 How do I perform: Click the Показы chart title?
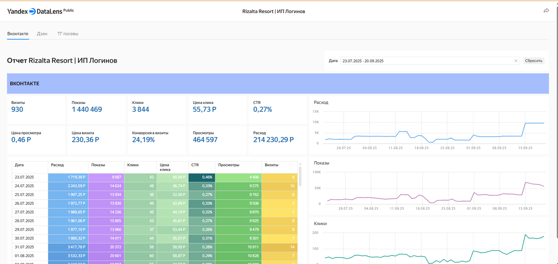pyautogui.click(x=322, y=163)
